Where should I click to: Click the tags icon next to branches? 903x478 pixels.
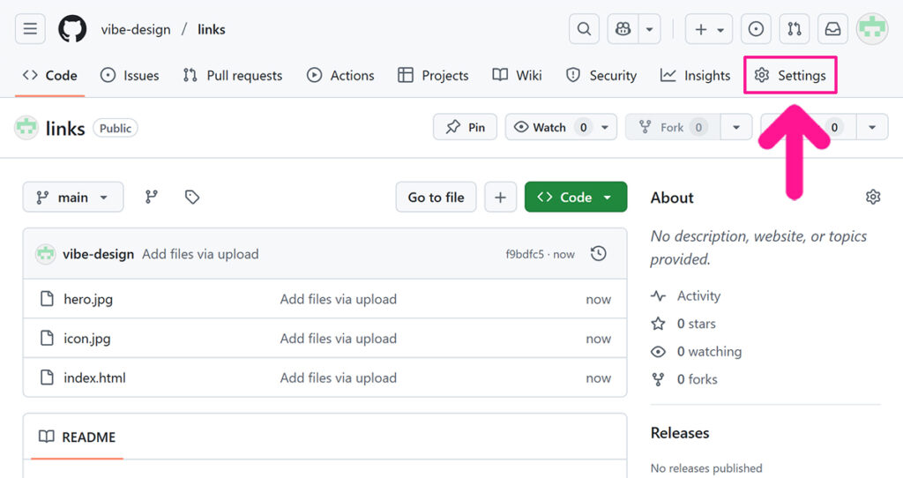[192, 198]
